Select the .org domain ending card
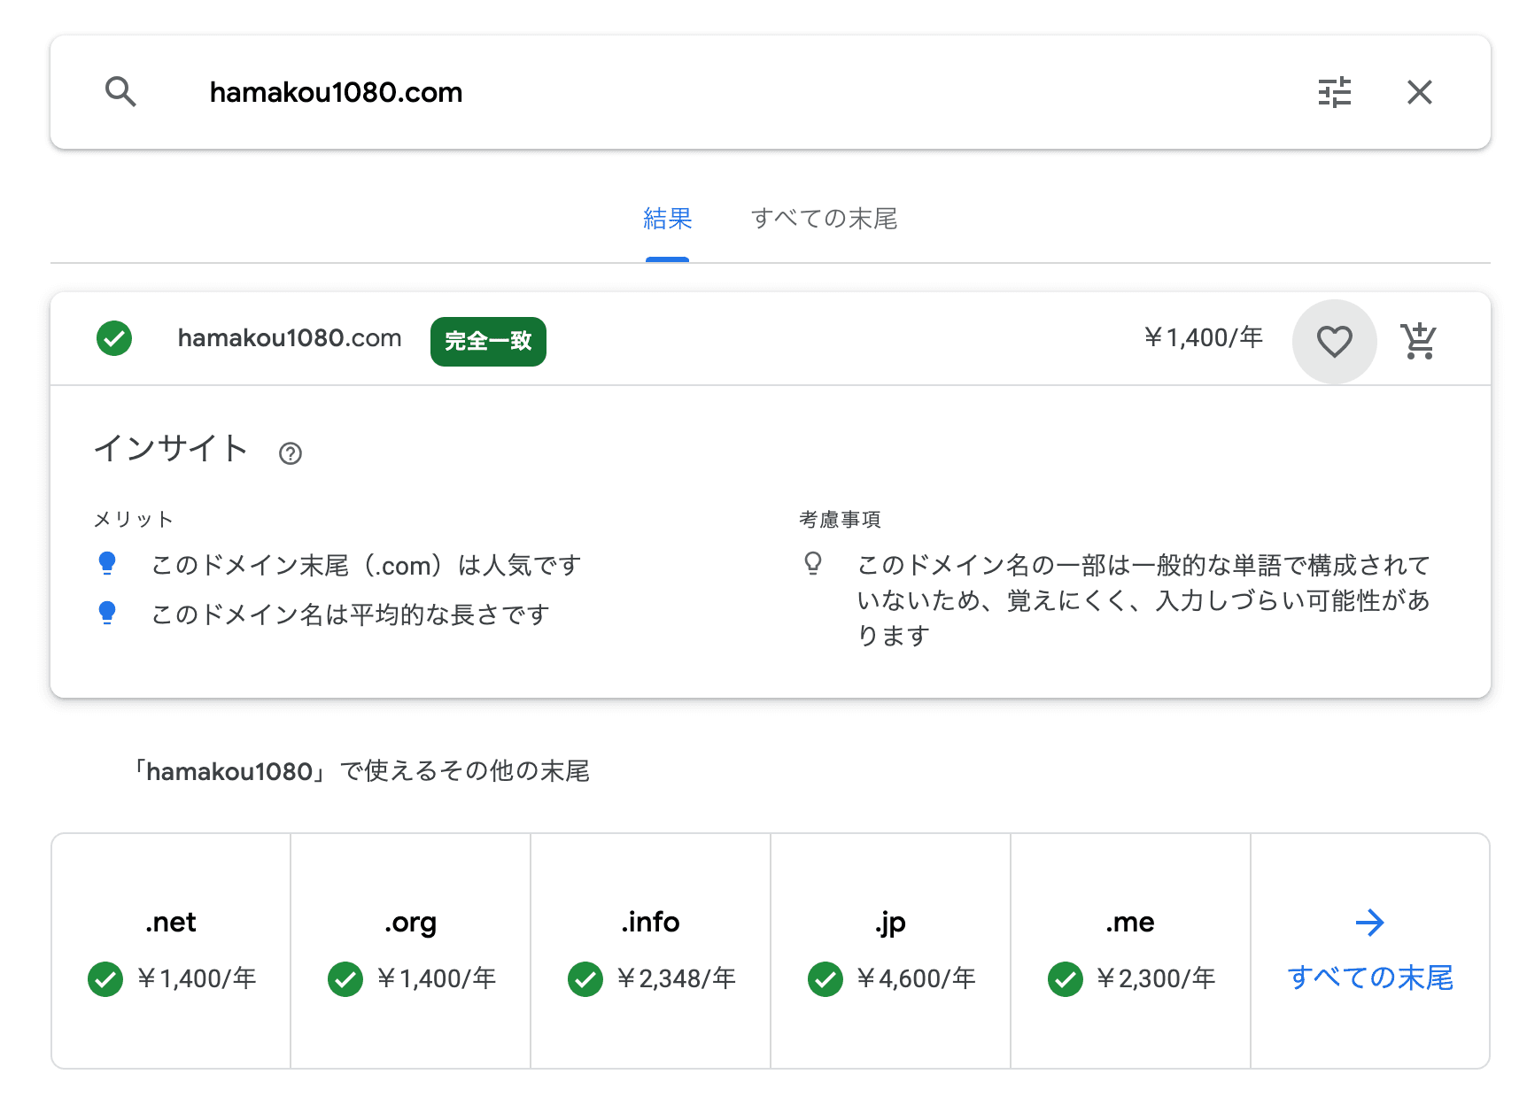The height and width of the screenshot is (1105, 1527). point(411,951)
